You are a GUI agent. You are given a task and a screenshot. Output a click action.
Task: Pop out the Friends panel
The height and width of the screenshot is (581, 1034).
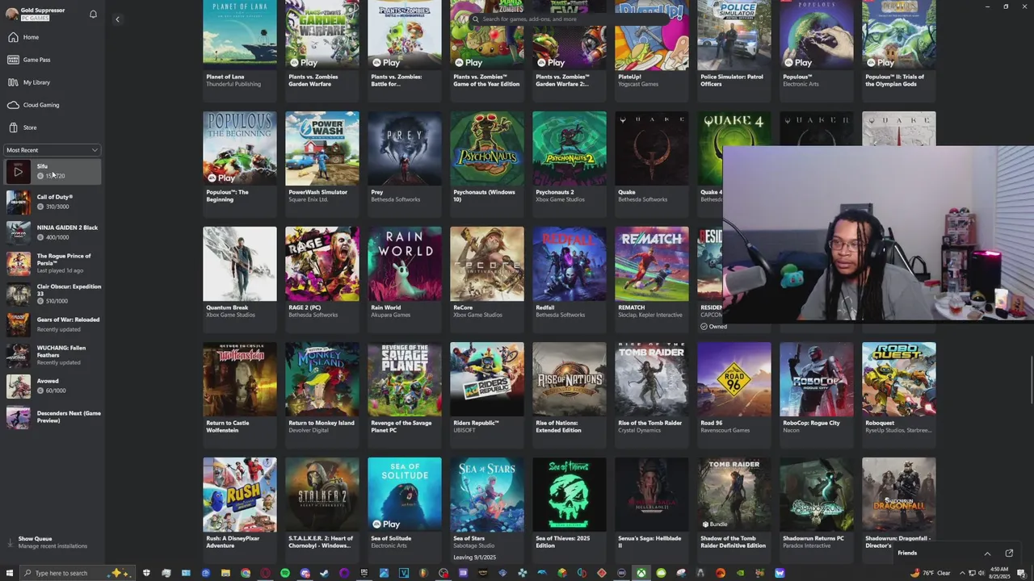point(1009,554)
